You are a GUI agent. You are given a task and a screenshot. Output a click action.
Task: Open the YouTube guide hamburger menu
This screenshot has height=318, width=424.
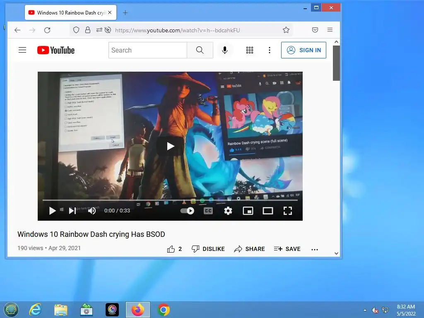click(22, 50)
